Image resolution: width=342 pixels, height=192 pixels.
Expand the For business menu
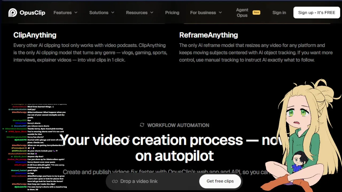[x=206, y=13]
